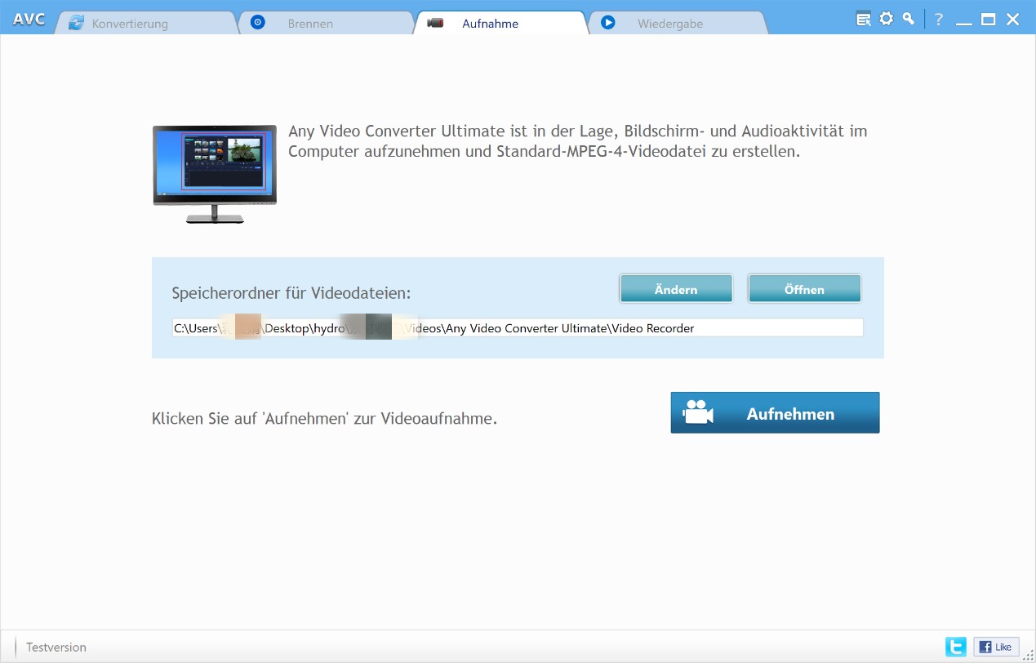This screenshot has height=663, width=1036.
Task: Click the Twitter icon in the status bar
Action: click(956, 647)
